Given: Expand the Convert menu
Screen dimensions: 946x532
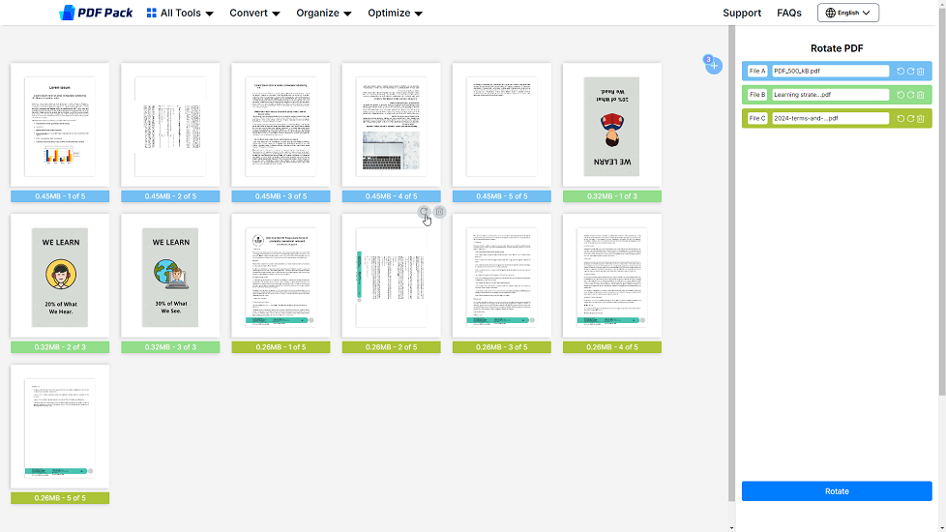Looking at the screenshot, I should pyautogui.click(x=254, y=14).
